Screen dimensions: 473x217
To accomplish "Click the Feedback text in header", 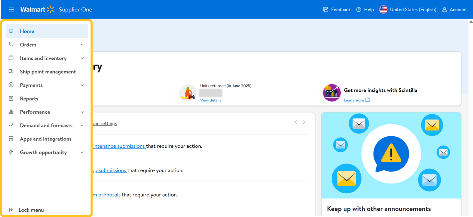I will tap(341, 10).
